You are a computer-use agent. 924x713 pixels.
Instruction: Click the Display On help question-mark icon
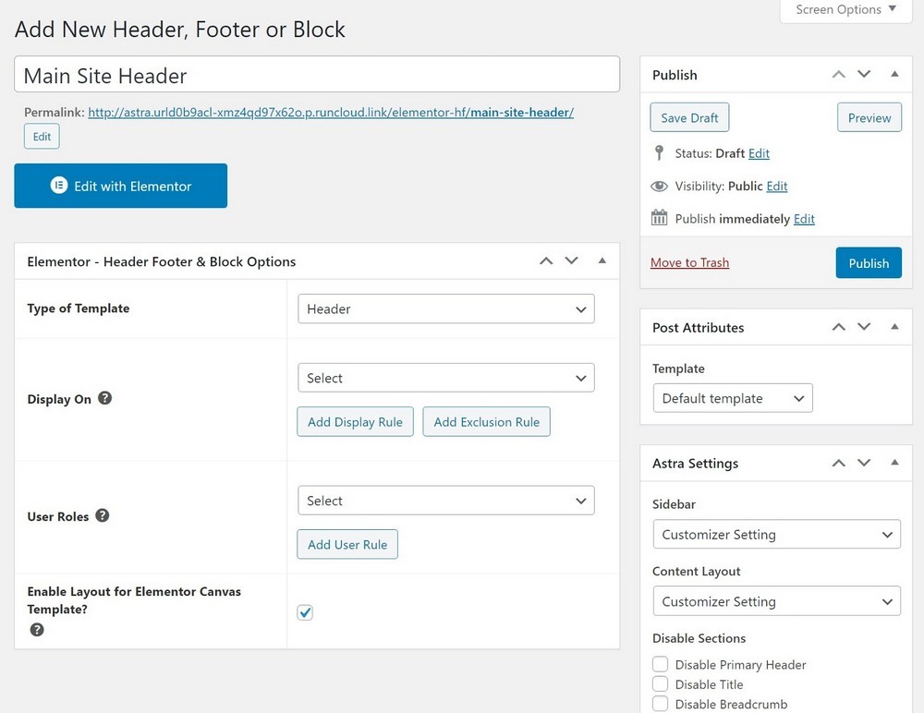(105, 398)
